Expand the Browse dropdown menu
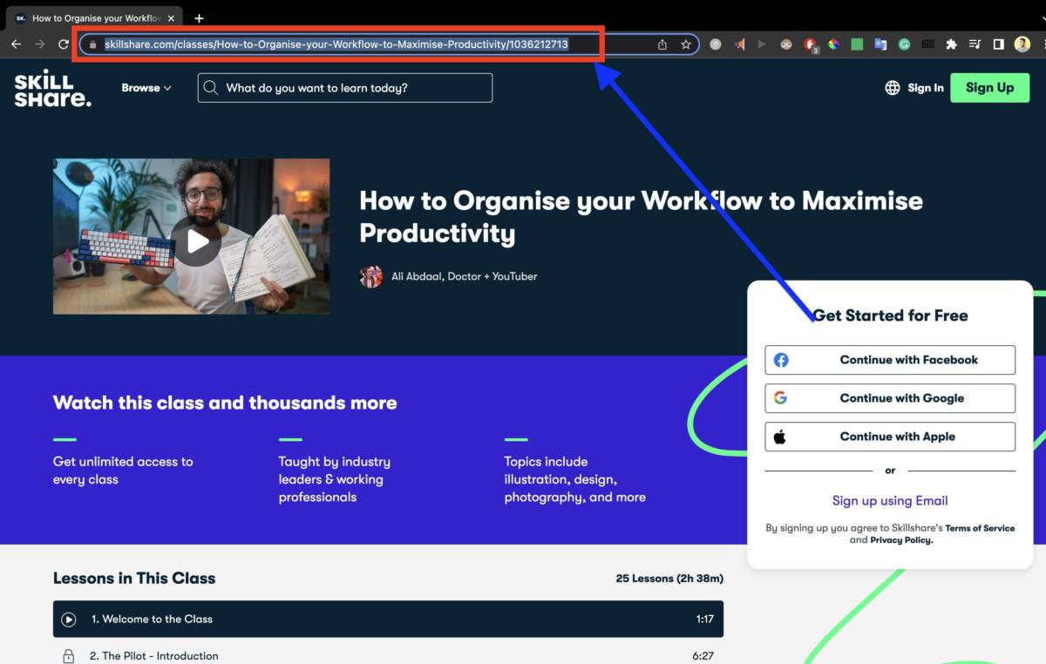The image size is (1046, 664). 146,88
